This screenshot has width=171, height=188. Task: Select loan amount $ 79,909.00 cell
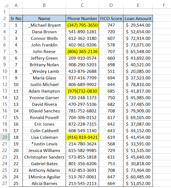(138, 111)
